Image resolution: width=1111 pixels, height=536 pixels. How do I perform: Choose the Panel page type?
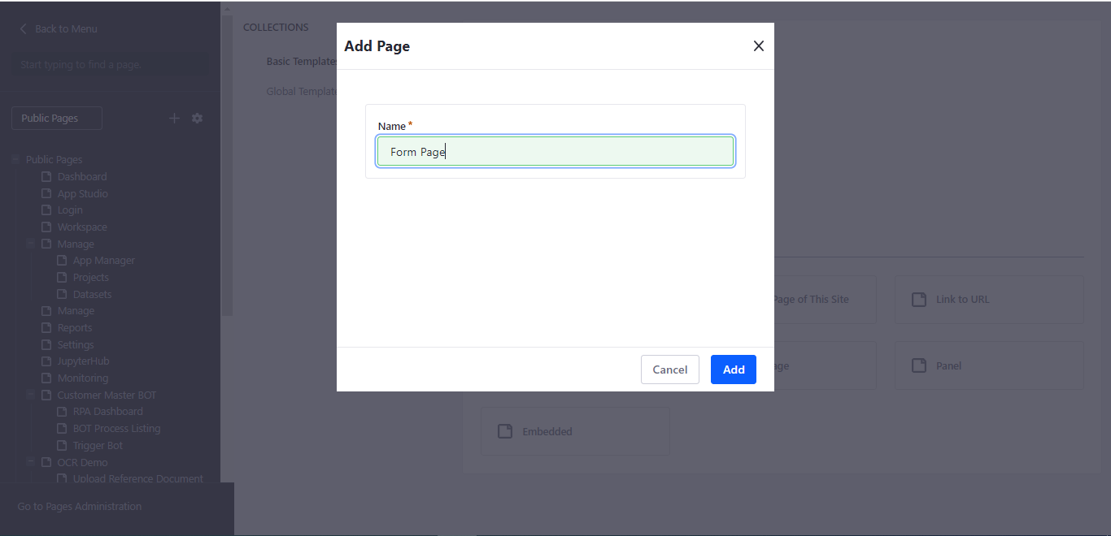989,365
